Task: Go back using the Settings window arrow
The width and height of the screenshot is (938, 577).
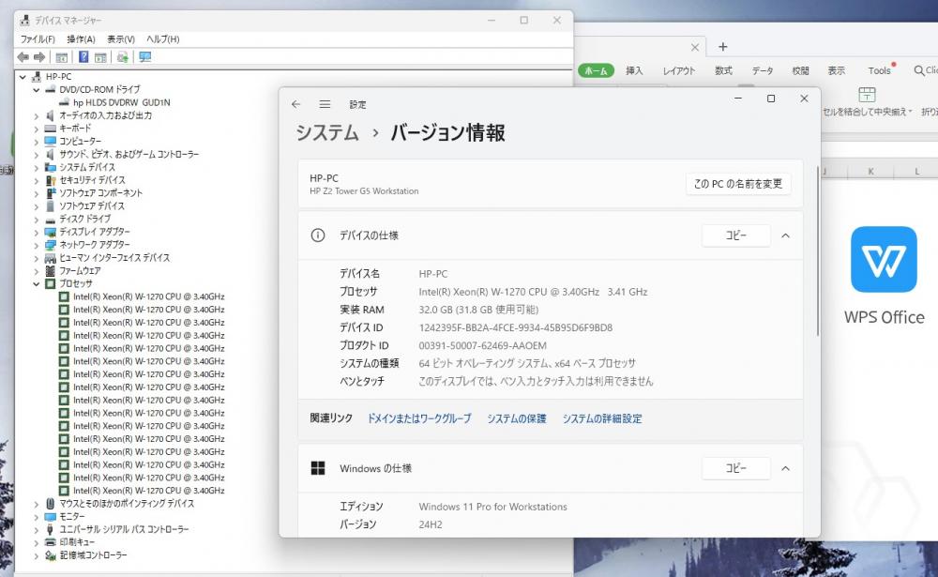Action: coord(296,104)
